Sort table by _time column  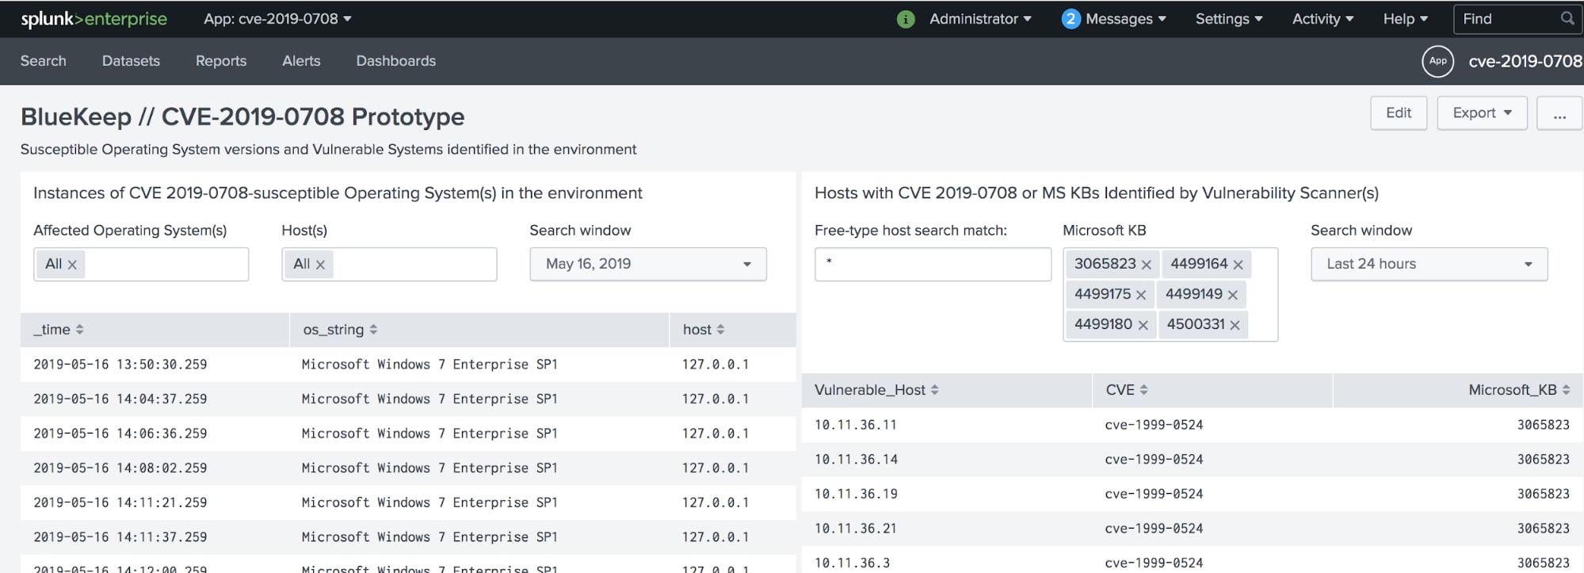pos(59,330)
